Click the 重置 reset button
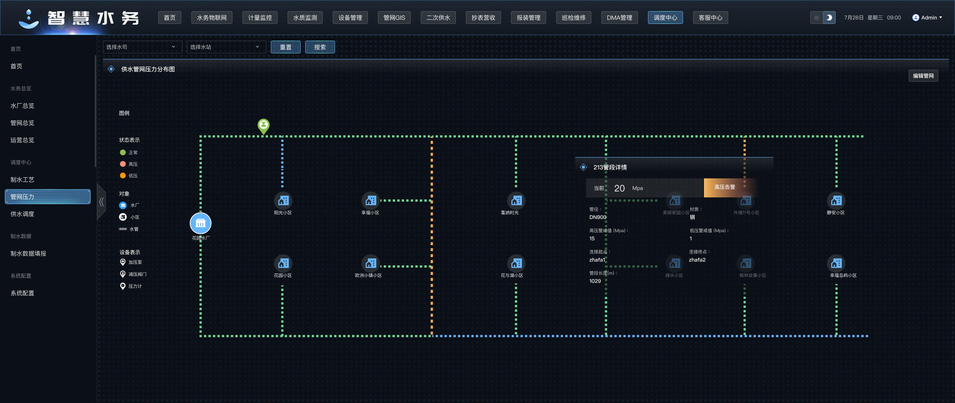This screenshot has width=955, height=403. (286, 47)
